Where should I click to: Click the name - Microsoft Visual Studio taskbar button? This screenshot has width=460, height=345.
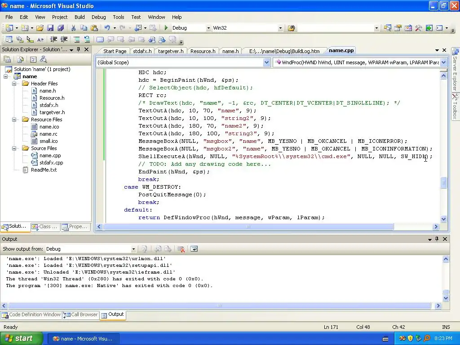(83, 339)
